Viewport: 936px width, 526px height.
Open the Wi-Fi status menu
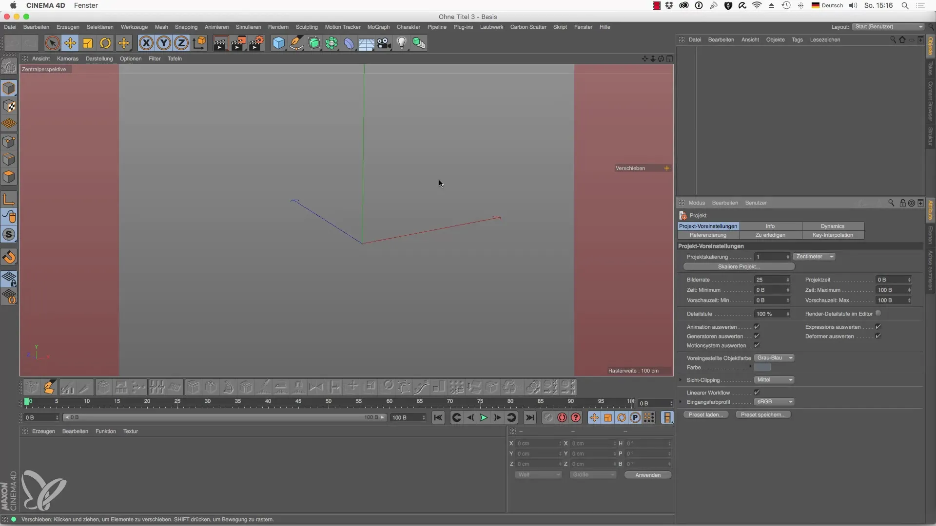point(757,5)
